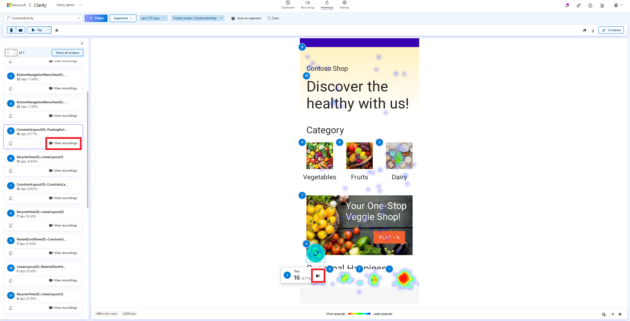Click the info icon at bottom right
The width and height of the screenshot is (630, 321).
(620, 314)
